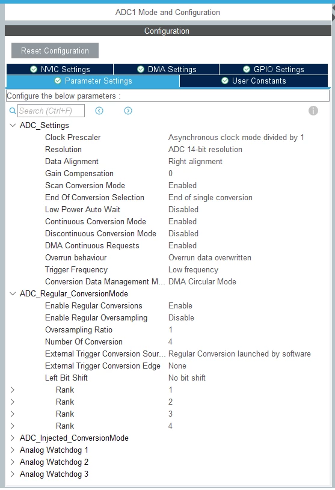335x490 pixels.
Task: Open the NVIC Settings tab
Action: pos(60,69)
